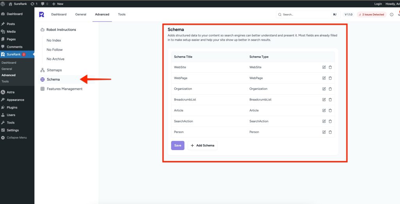Delete the Article schema
Screen dimensions: 400x204
(330, 110)
